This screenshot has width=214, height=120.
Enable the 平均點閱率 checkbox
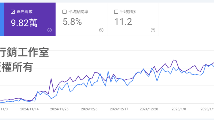click(x=64, y=12)
